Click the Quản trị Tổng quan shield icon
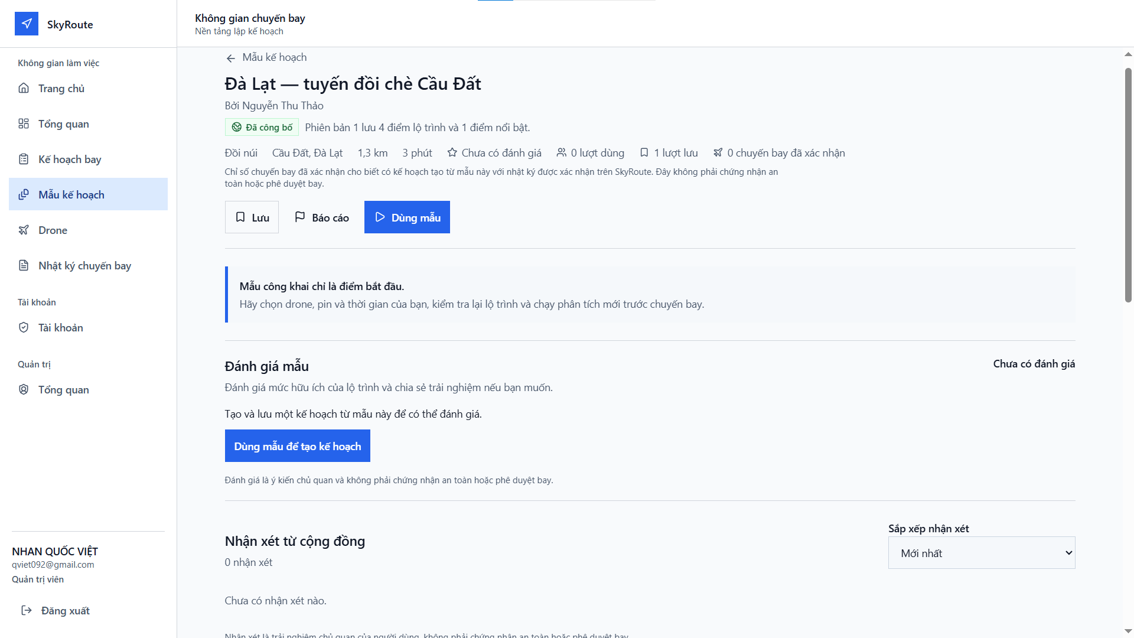The height and width of the screenshot is (638, 1134). 24,389
